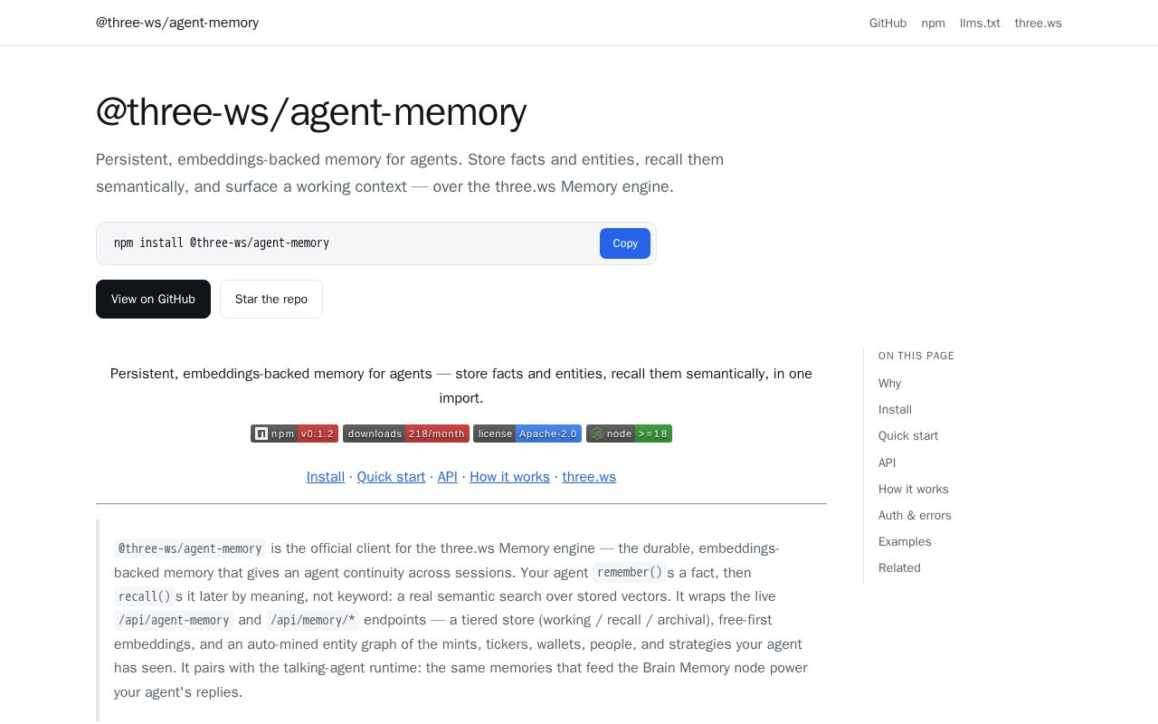Click the npm version v0.1.2 badge
Image resolution: width=1158 pixels, height=724 pixels.
294,433
